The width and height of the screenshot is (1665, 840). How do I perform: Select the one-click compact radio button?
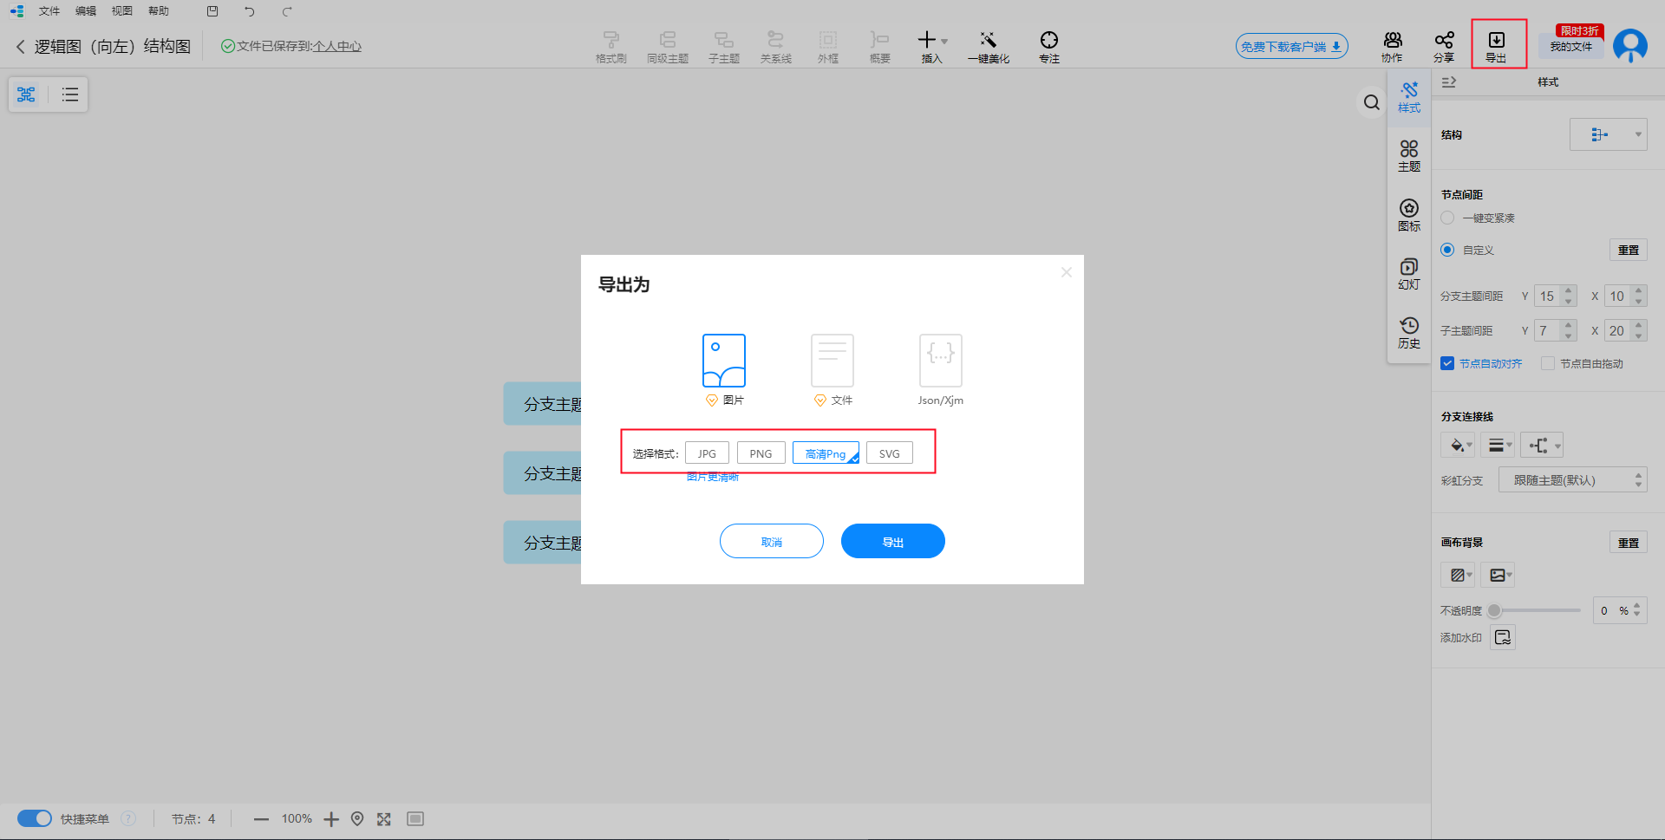pyautogui.click(x=1447, y=218)
